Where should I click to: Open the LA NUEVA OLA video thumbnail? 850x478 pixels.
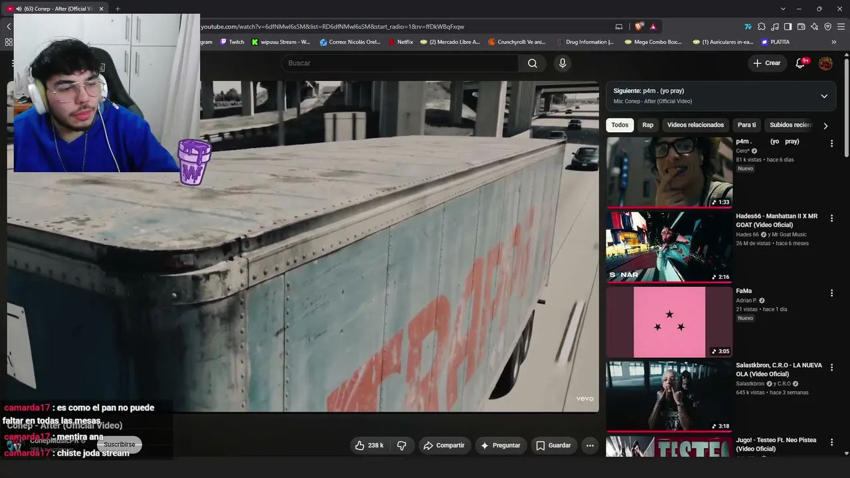tap(669, 396)
